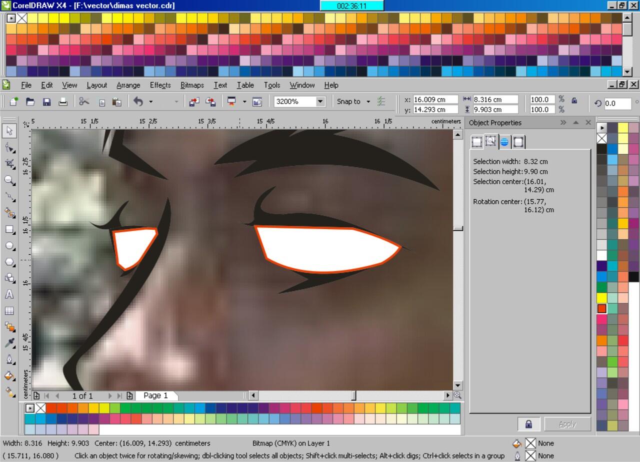Click the Undo arrow icon

(x=138, y=102)
